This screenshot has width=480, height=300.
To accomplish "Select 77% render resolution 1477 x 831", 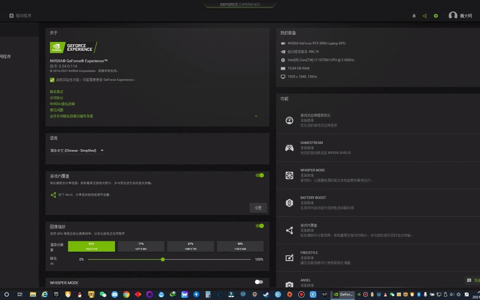I will pos(141,246).
